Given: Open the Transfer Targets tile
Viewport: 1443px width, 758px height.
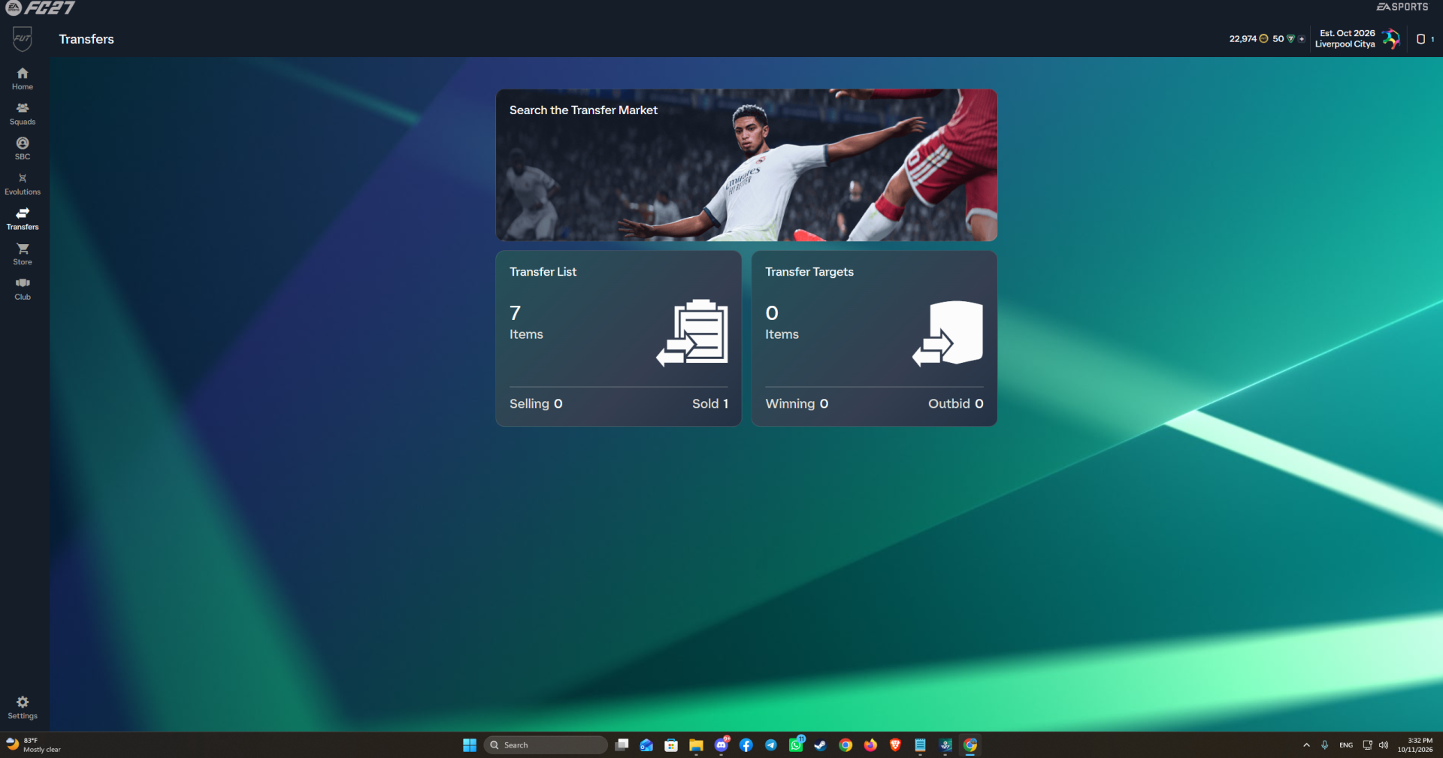Looking at the screenshot, I should 874,338.
